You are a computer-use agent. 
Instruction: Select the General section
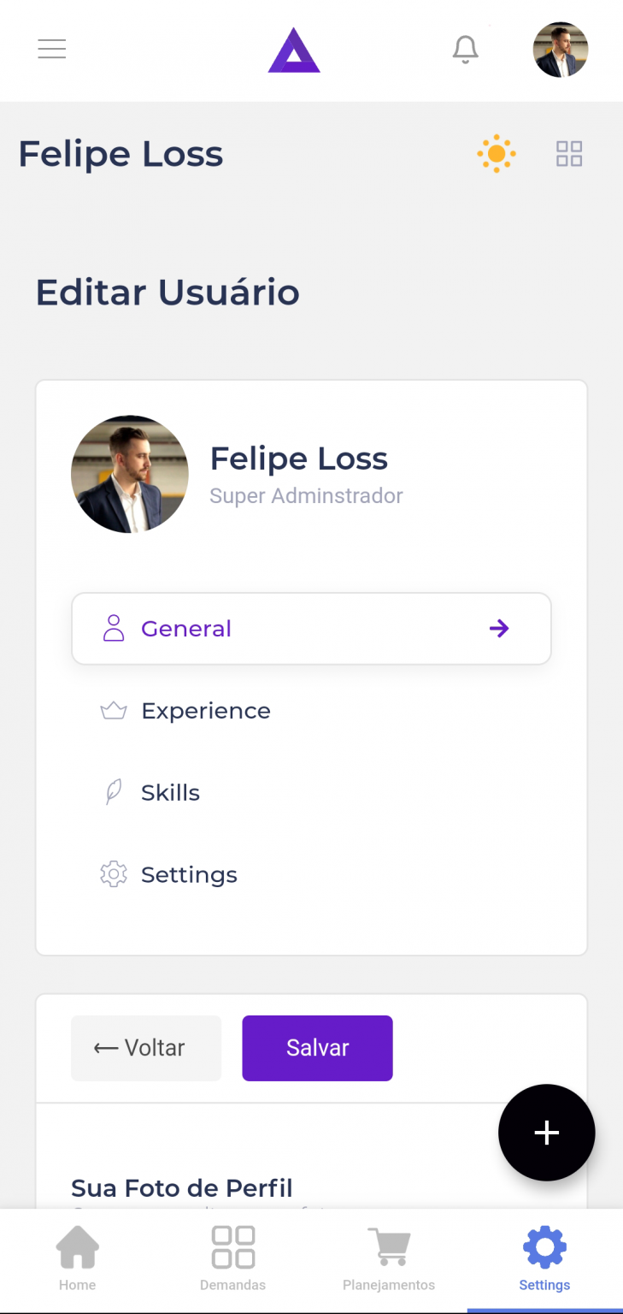[186, 629]
